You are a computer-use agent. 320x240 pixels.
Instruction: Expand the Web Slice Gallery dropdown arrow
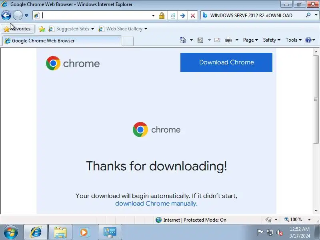[x=146, y=29]
